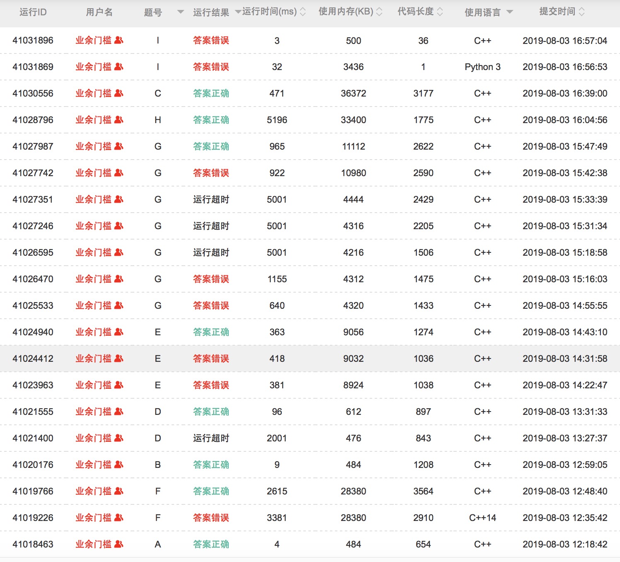
Task: Click team icon in submission 41021555 row
Action: (x=119, y=412)
